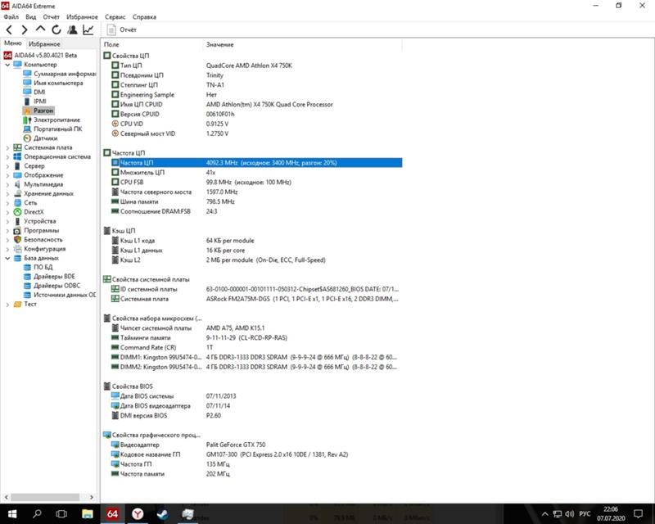Select Датчики tree item

click(x=40, y=138)
